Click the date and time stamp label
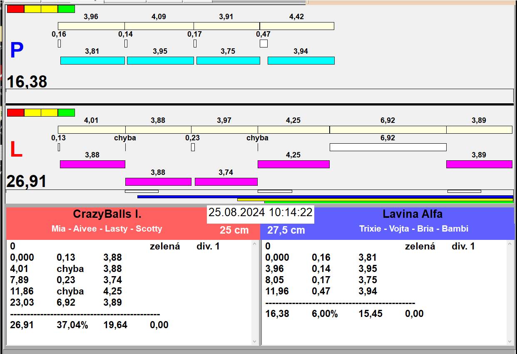This screenshot has height=354, width=517. (260, 212)
